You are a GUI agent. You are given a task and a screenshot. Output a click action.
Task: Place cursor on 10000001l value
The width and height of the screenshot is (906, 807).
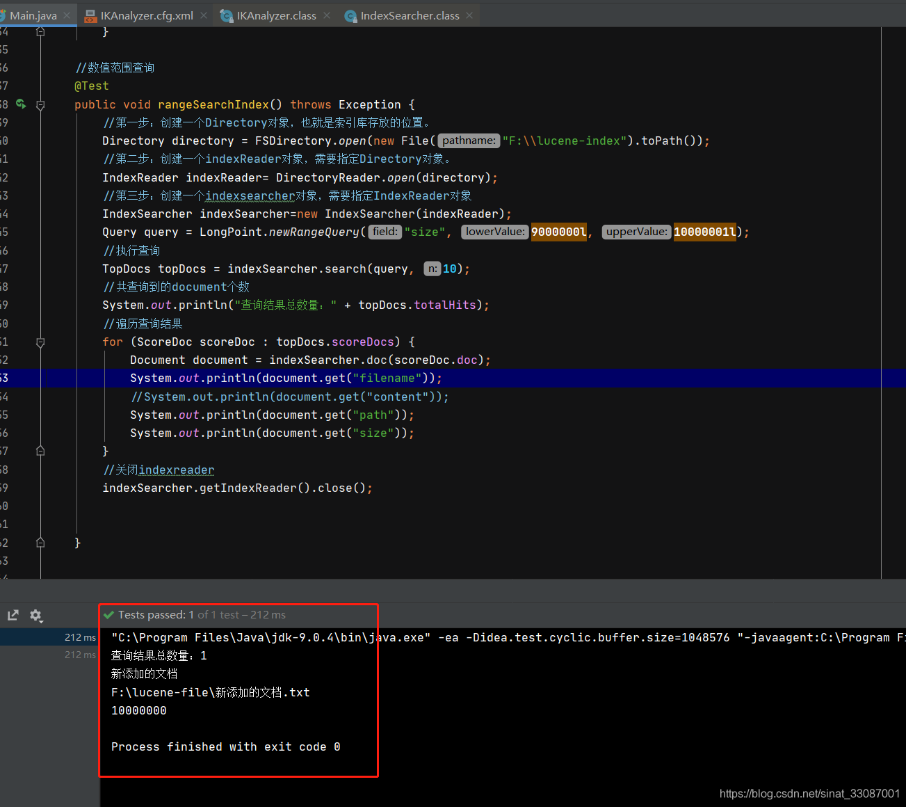(705, 232)
